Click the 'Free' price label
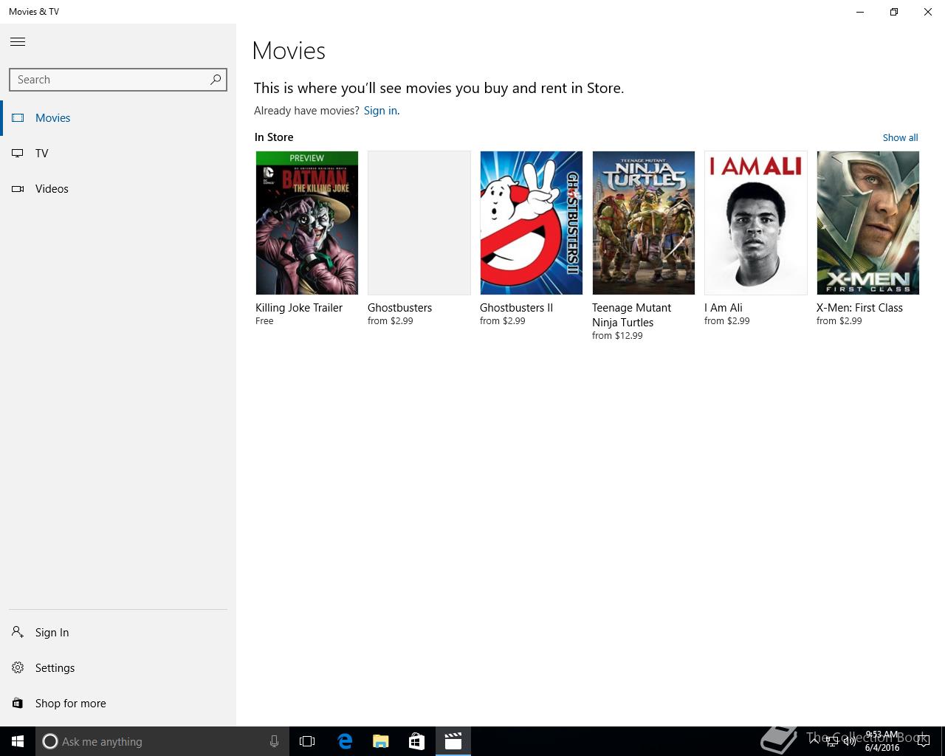Screen dimensions: 945x756 click(264, 321)
